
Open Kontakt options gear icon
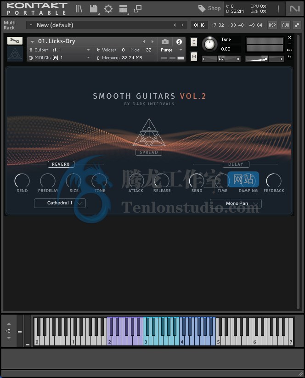(x=108, y=9)
